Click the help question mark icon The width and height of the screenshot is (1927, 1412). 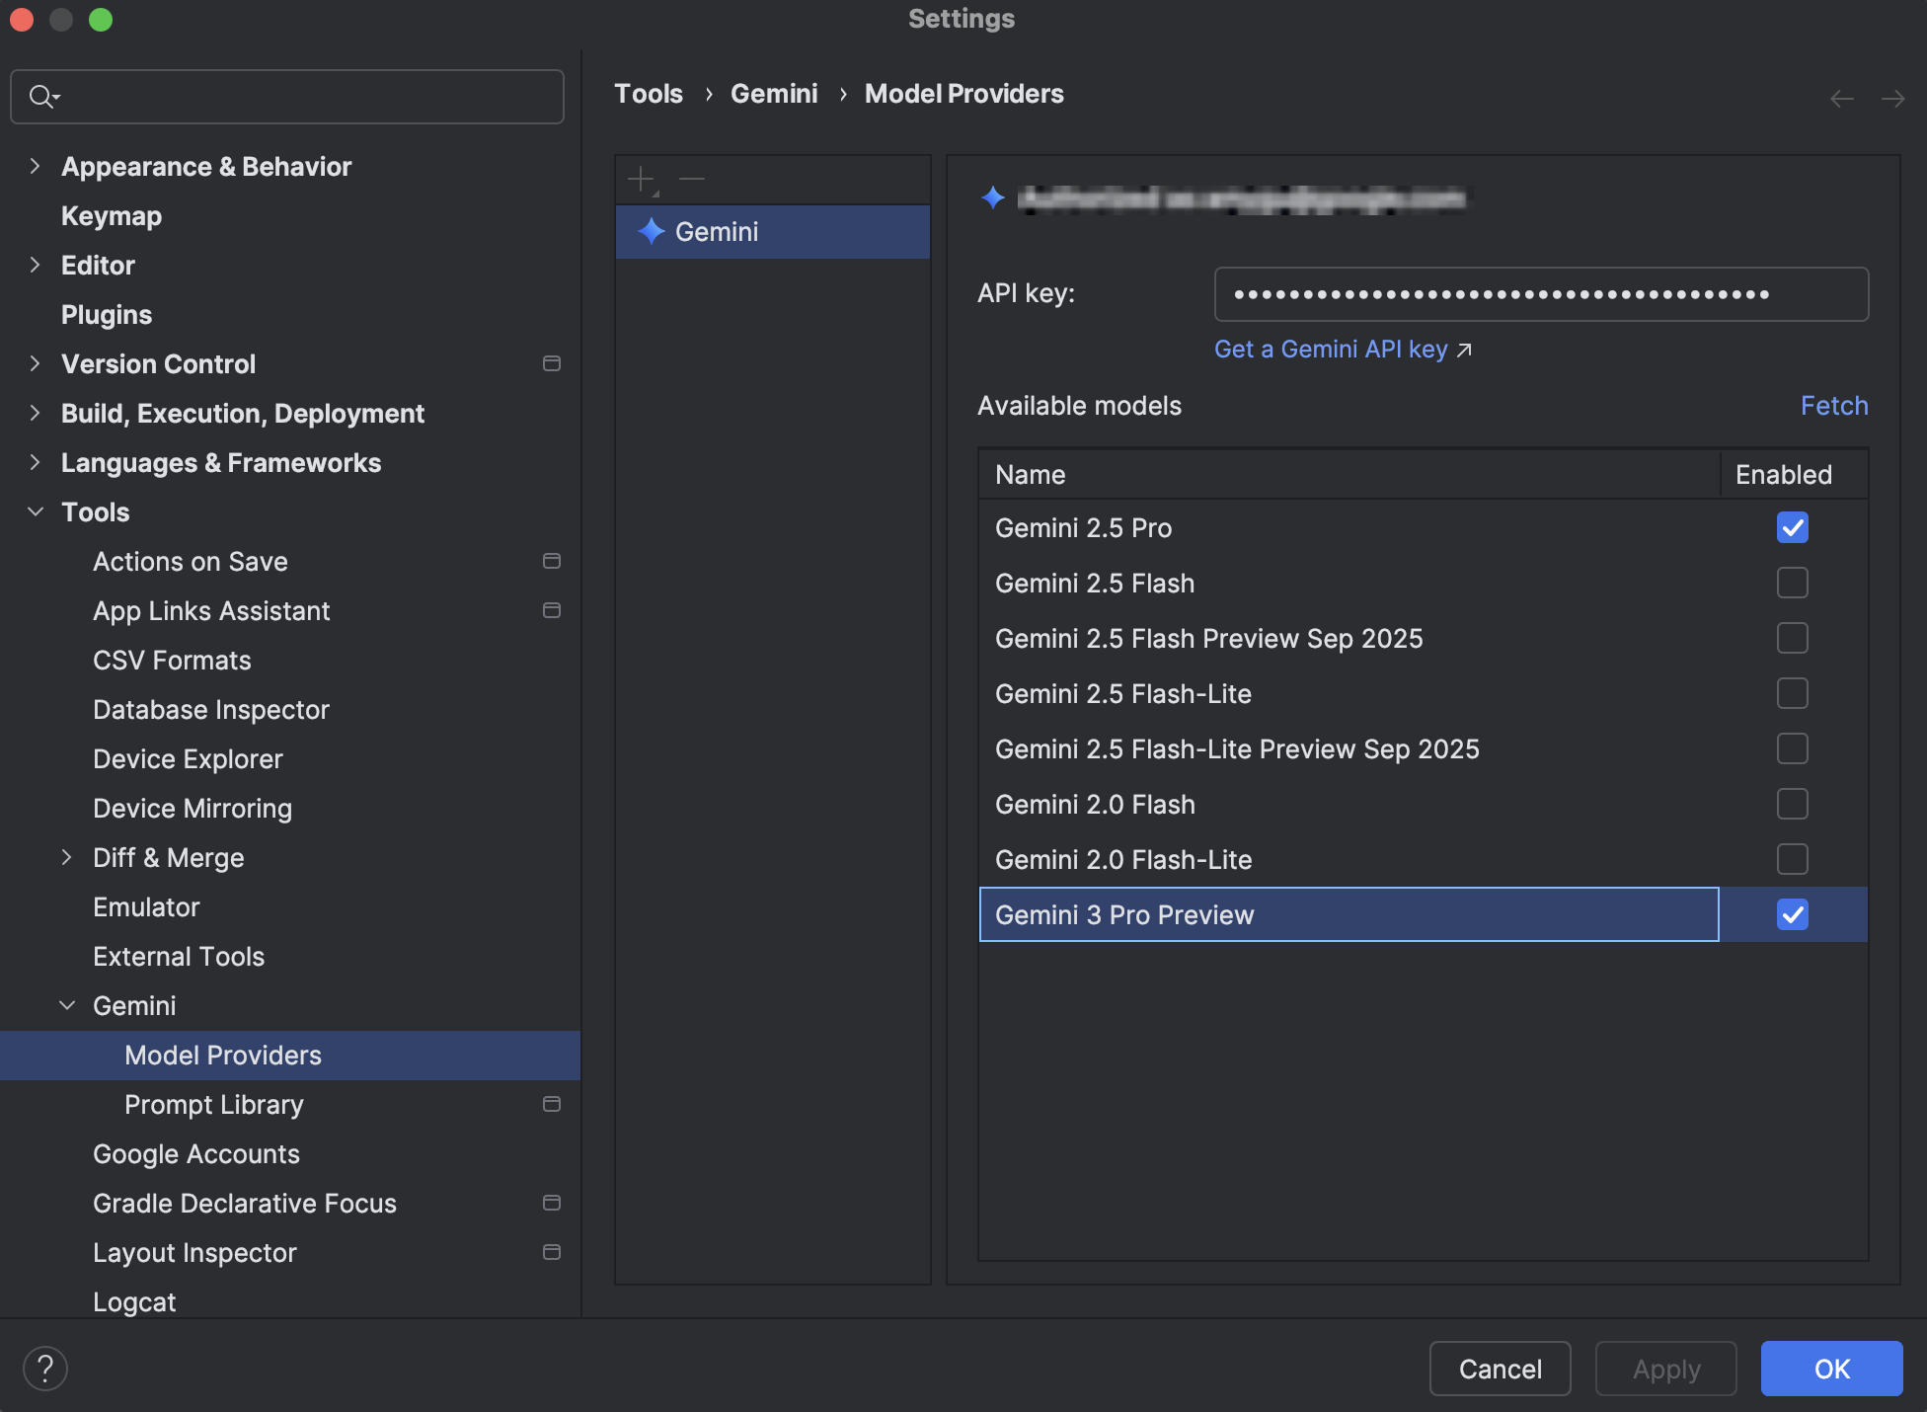[x=43, y=1368]
